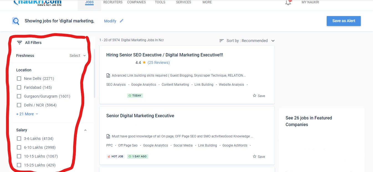Click the 'Showing jobs for digital marketing' text
Image resolution: width=373 pixels, height=172 pixels.
59,21
